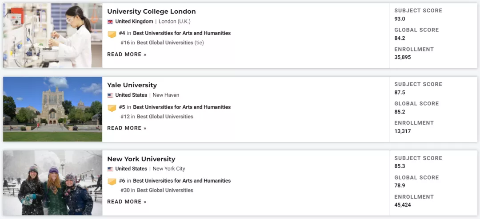Click the Yale campus building photo
The width and height of the screenshot is (480, 219).
pos(52,109)
